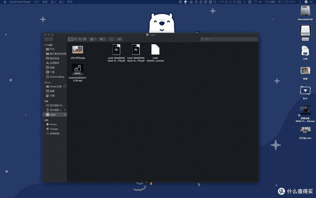Click the Share toolbar button

(x=111, y=39)
